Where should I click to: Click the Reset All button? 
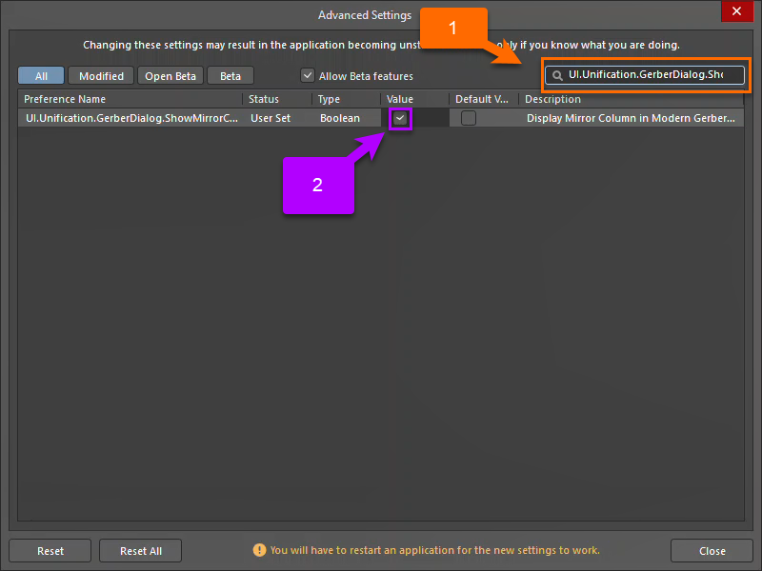click(x=140, y=551)
